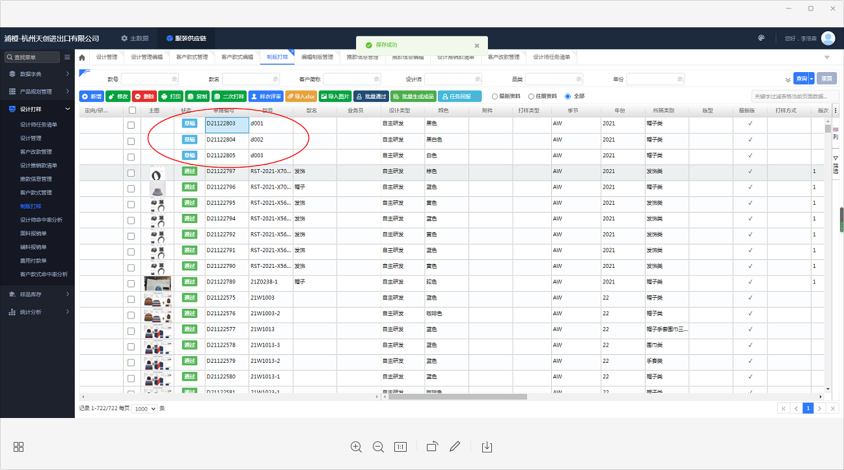Open the theme palette icon in header

(x=761, y=38)
